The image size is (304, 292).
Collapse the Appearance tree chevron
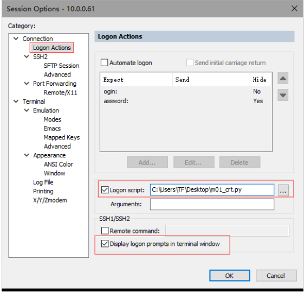click(x=27, y=155)
